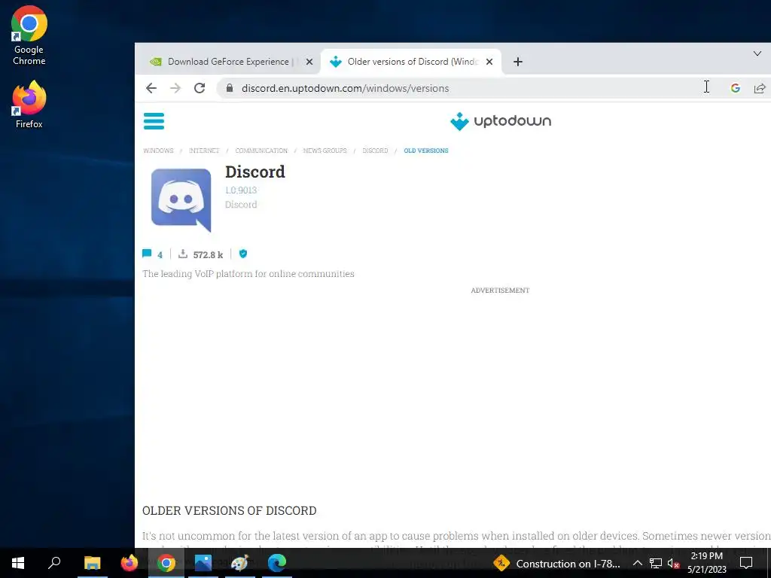Expand the Chrome tab search chevron
Screen dimensions: 771x578
point(757,53)
